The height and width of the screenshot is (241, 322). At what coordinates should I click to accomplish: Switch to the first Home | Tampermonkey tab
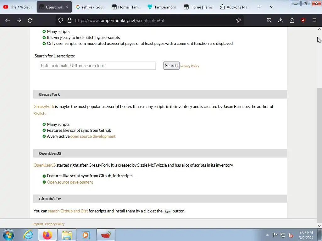coord(126,7)
